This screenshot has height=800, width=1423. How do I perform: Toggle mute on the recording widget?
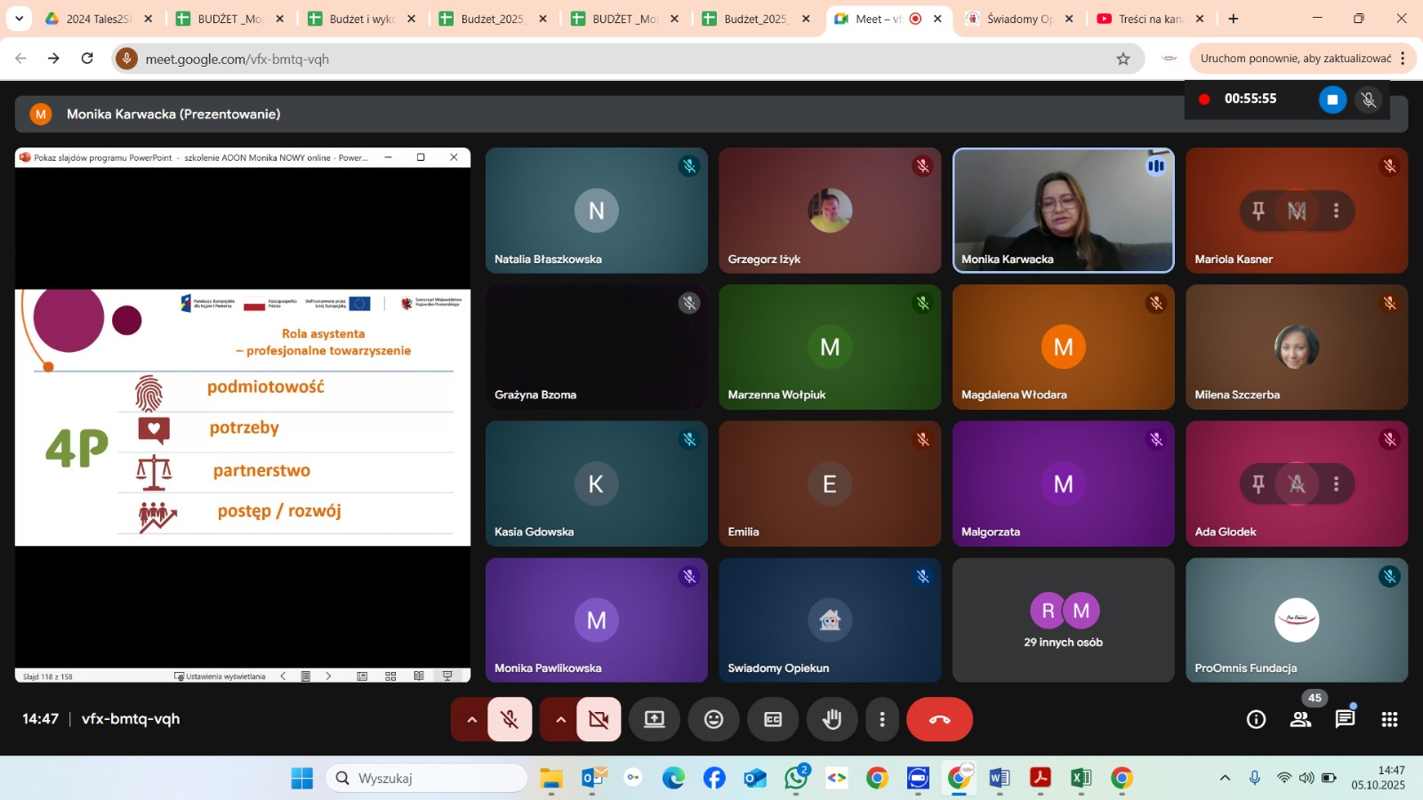click(1369, 100)
